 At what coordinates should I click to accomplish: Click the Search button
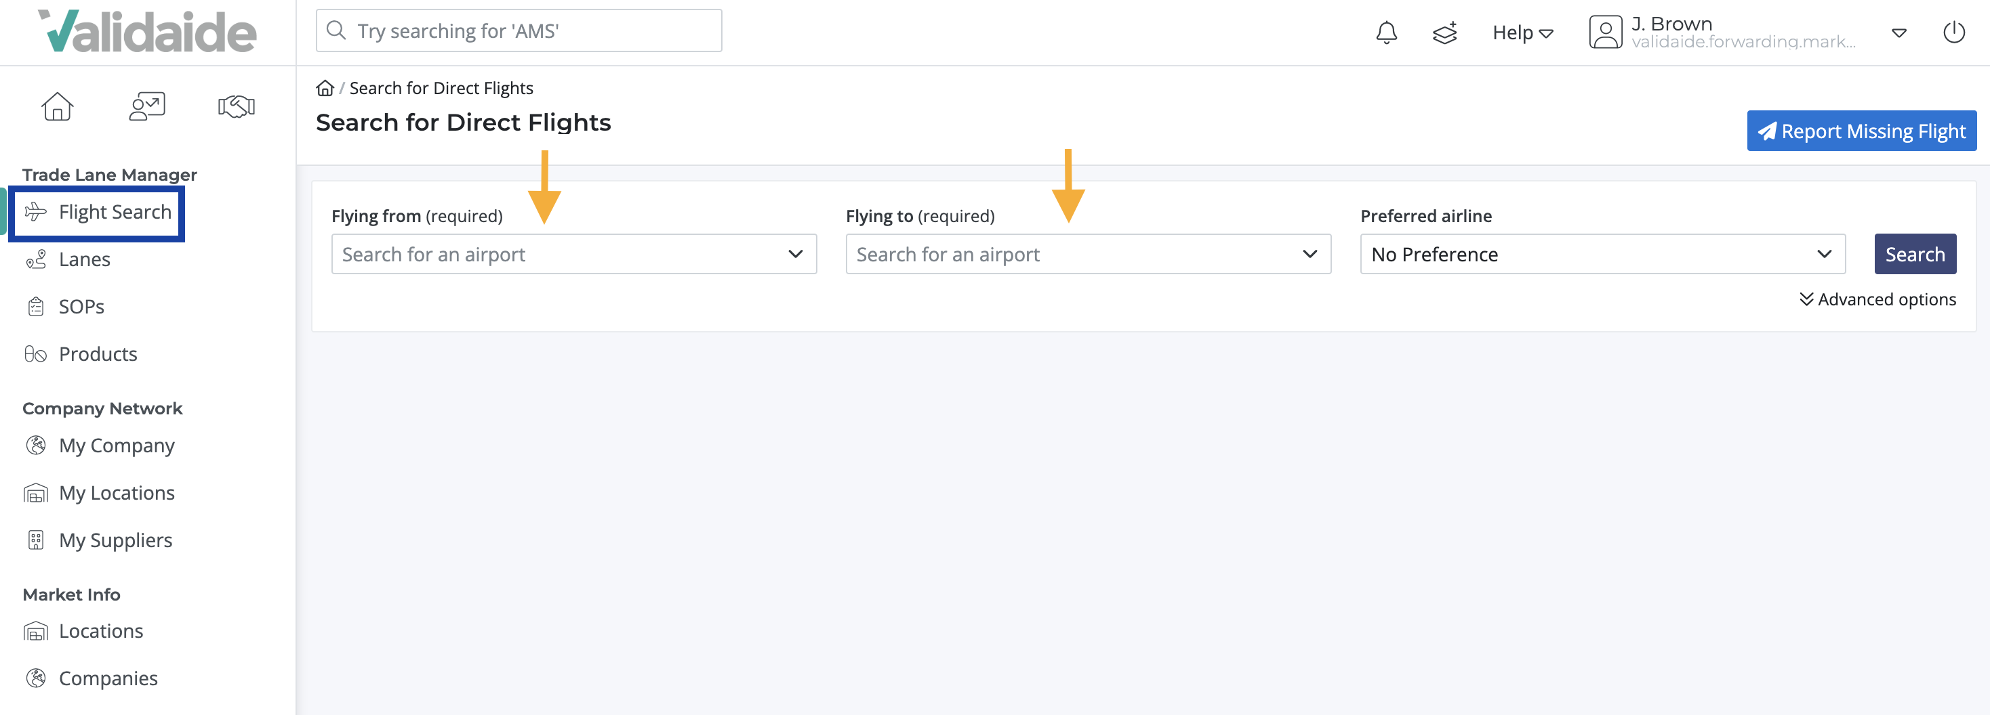tap(1914, 254)
